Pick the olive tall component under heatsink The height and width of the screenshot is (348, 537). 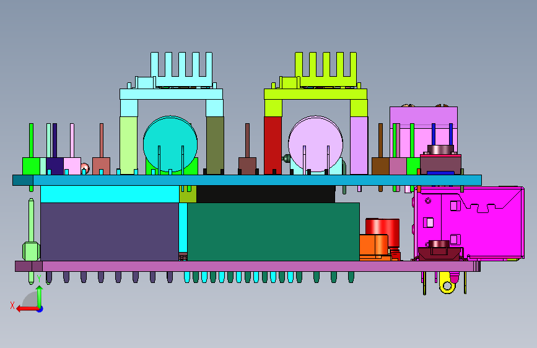[215, 146]
